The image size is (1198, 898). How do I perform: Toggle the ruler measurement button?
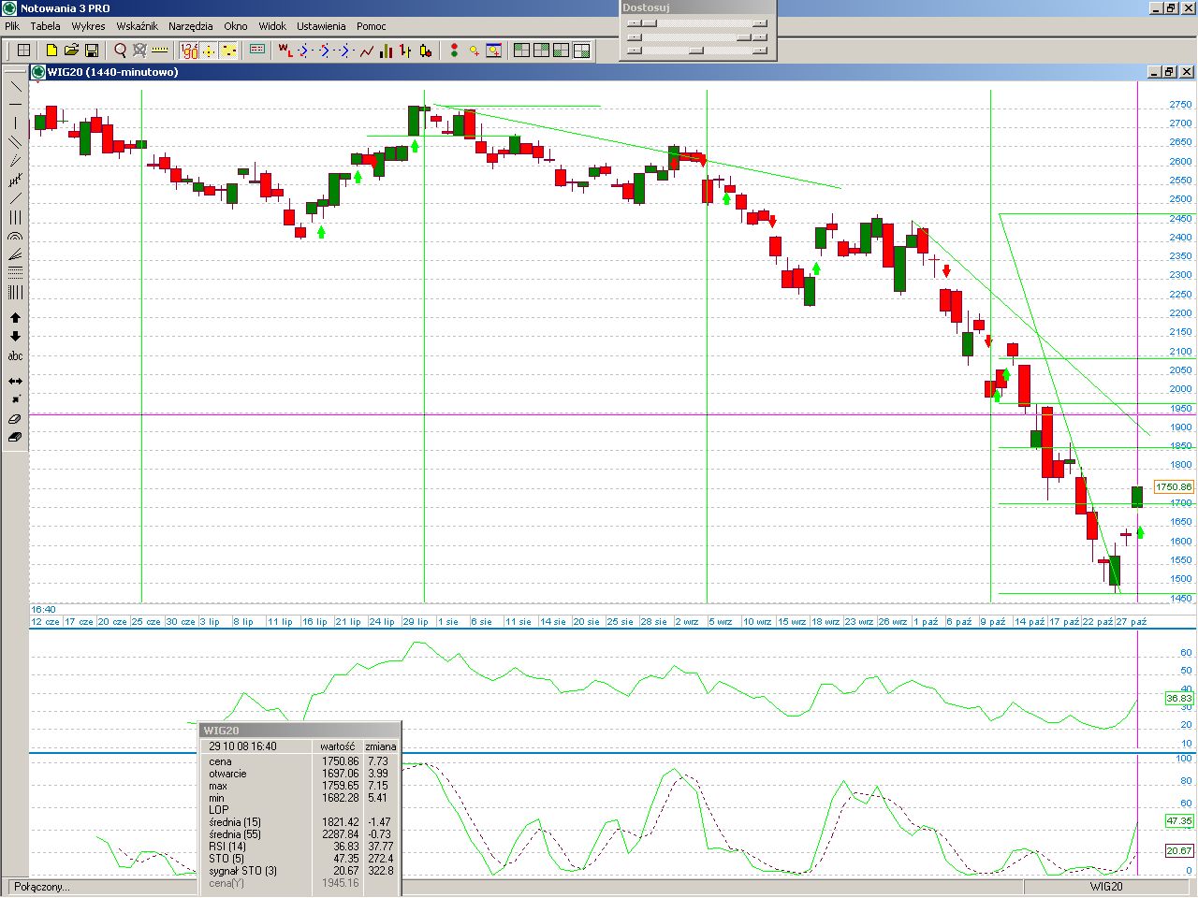(x=160, y=51)
